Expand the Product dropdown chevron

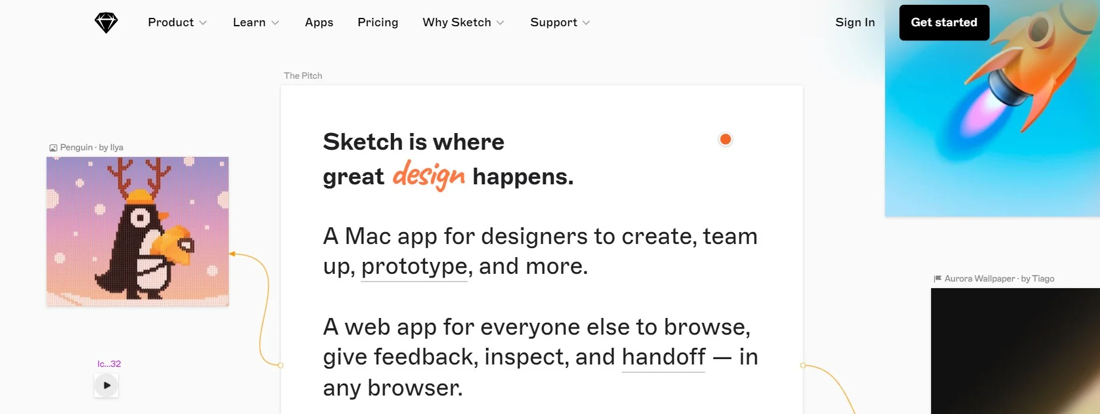[x=203, y=23]
